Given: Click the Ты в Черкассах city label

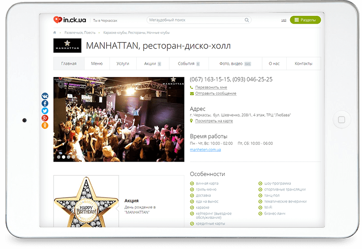Looking at the screenshot, I should pyautogui.click(x=105, y=21).
